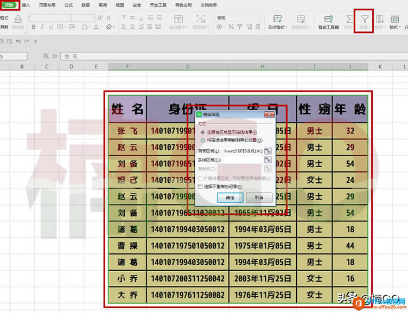Click the cell containing 曹 操

tap(127, 246)
